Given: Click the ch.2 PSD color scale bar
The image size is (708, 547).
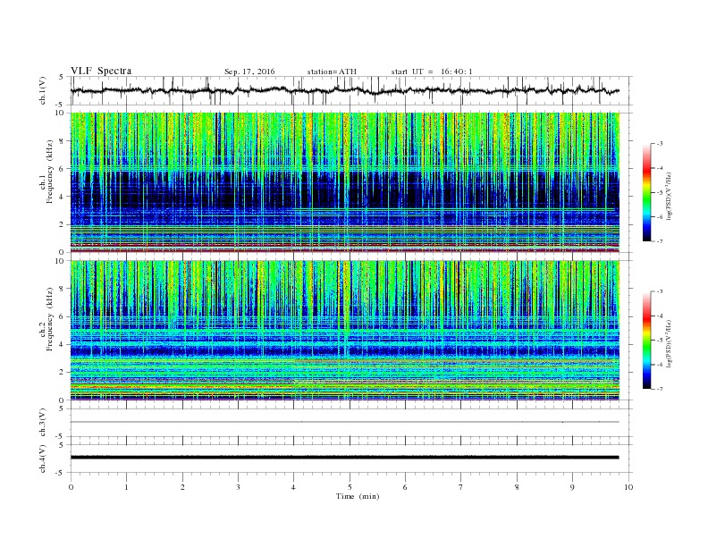Looking at the screenshot, I should (x=646, y=340).
